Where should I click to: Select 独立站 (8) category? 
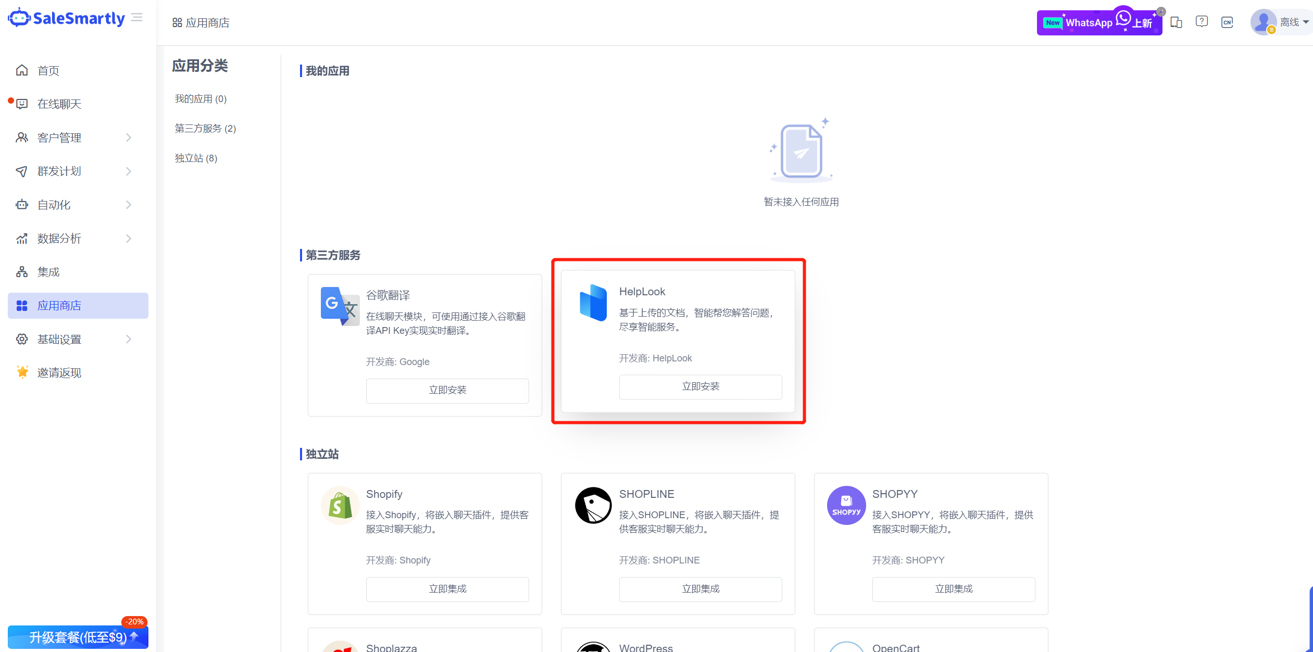tap(196, 158)
